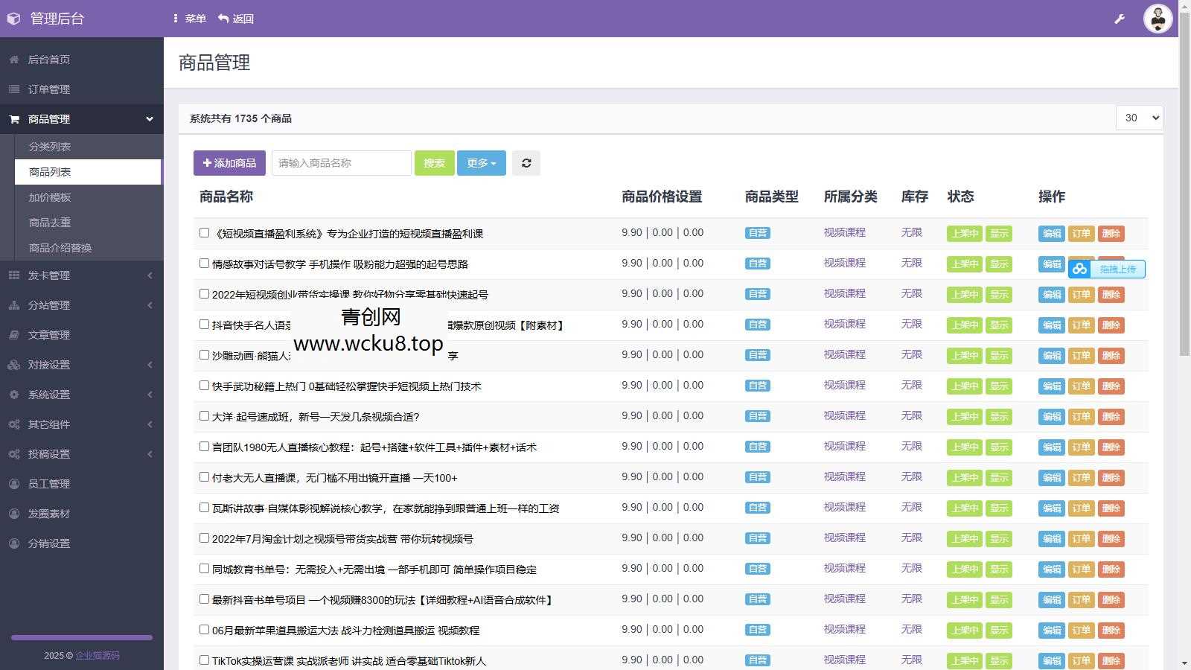Open 发卡管理 via its grid icon

13,275
